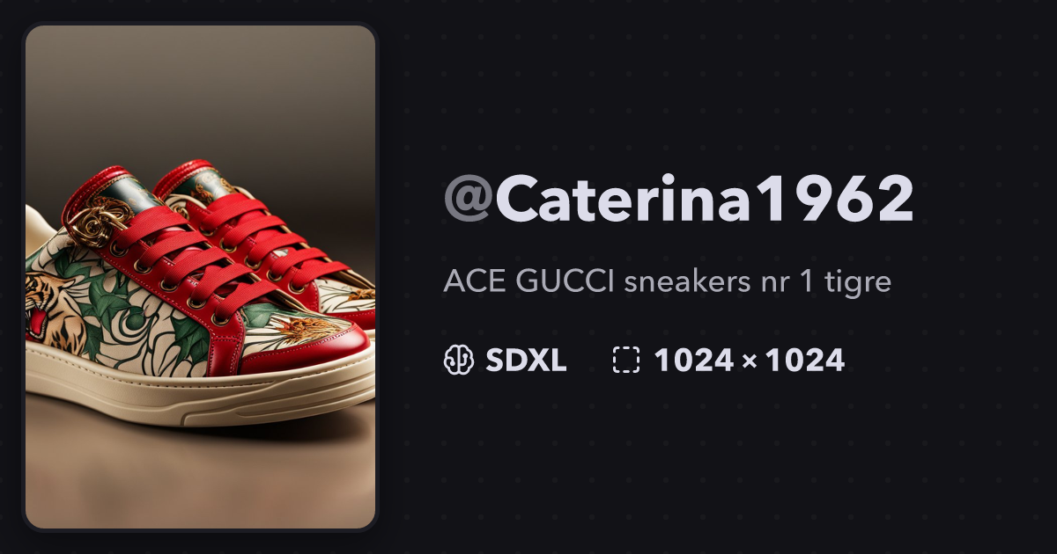Click the blurred brown floor beneath the sneakers
The width and height of the screenshot is (1057, 554).
(201, 479)
